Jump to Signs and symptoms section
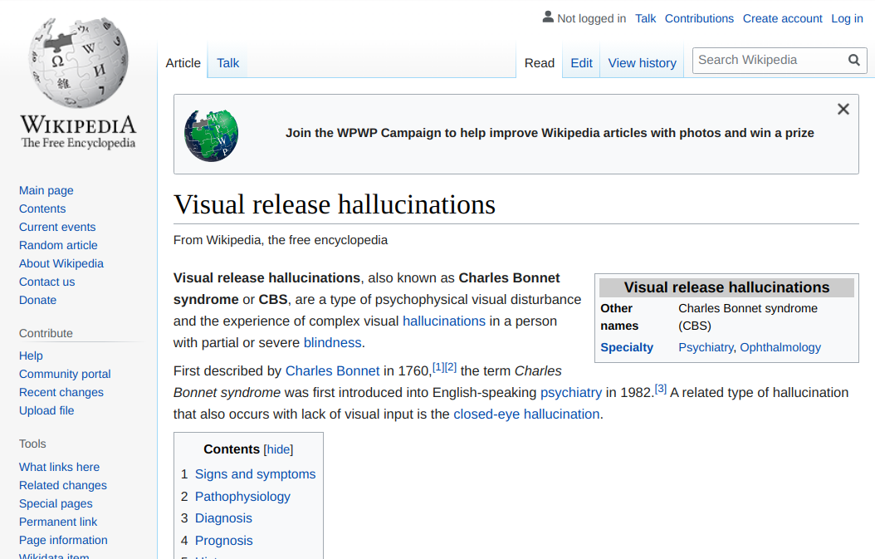This screenshot has width=875, height=559. pos(255,474)
